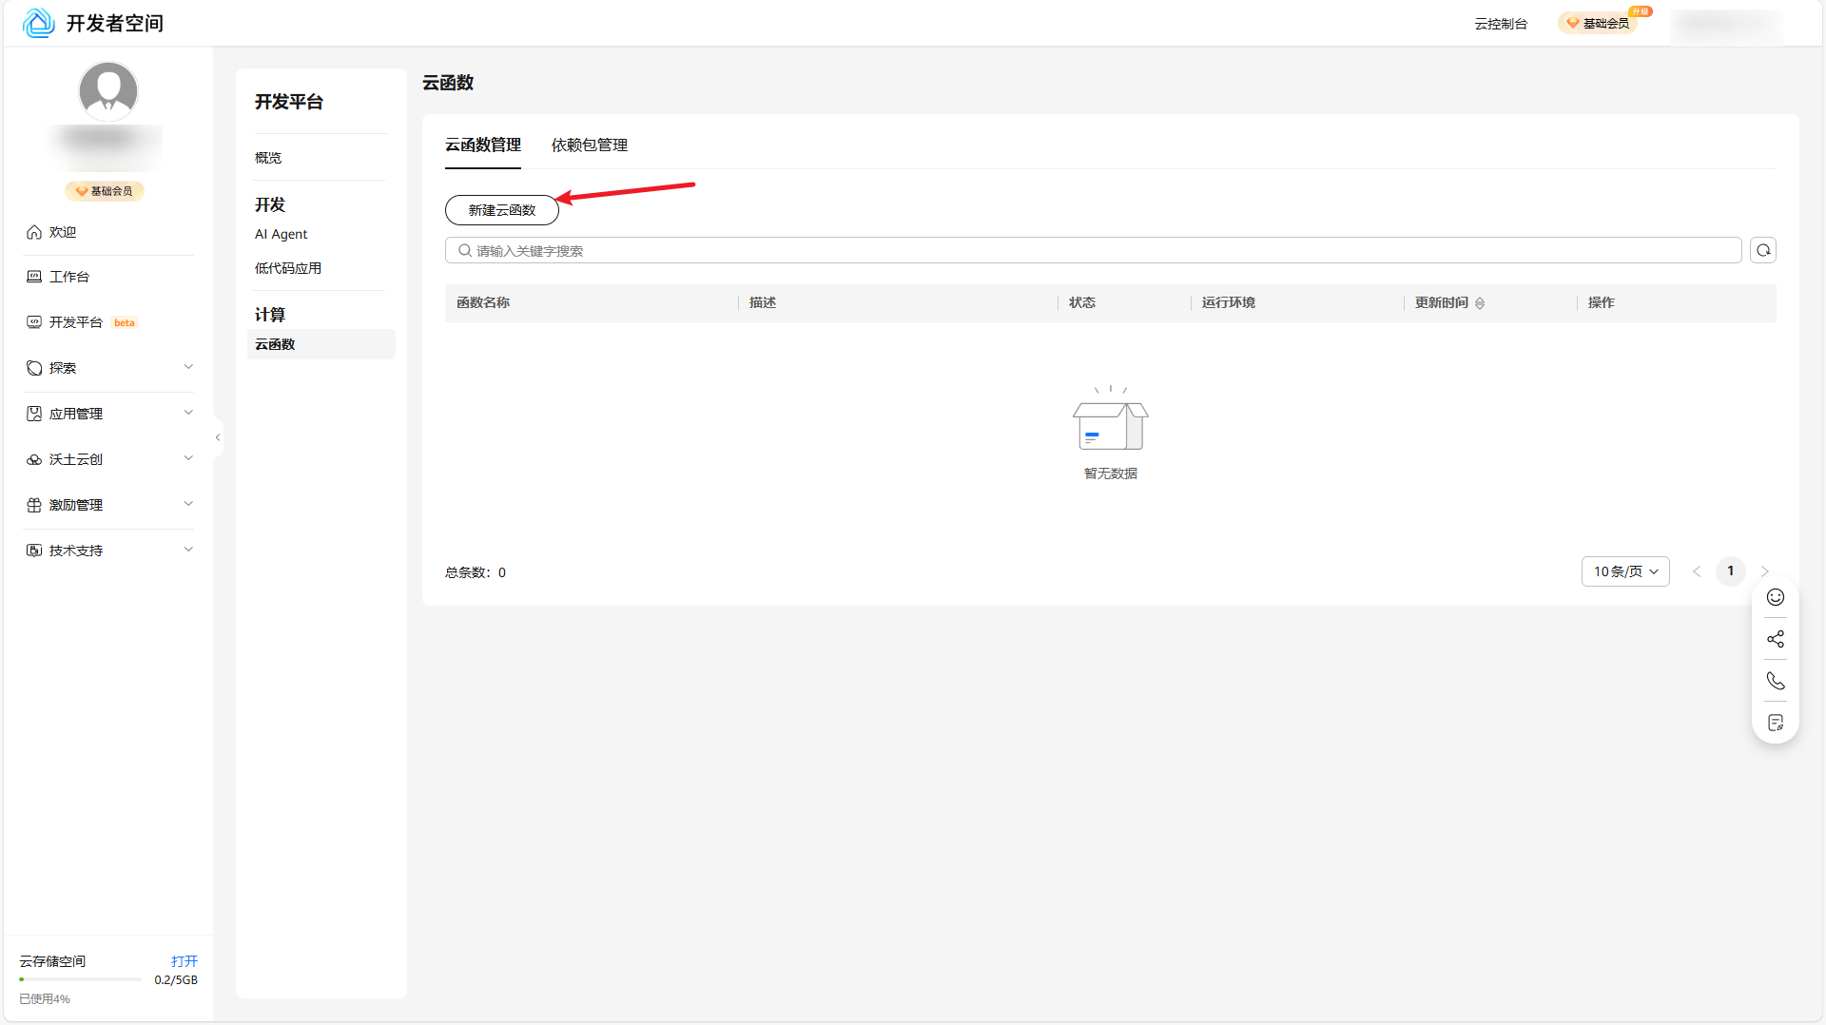
Task: Click the note edit icon in floating panel
Action: pyautogui.click(x=1775, y=723)
